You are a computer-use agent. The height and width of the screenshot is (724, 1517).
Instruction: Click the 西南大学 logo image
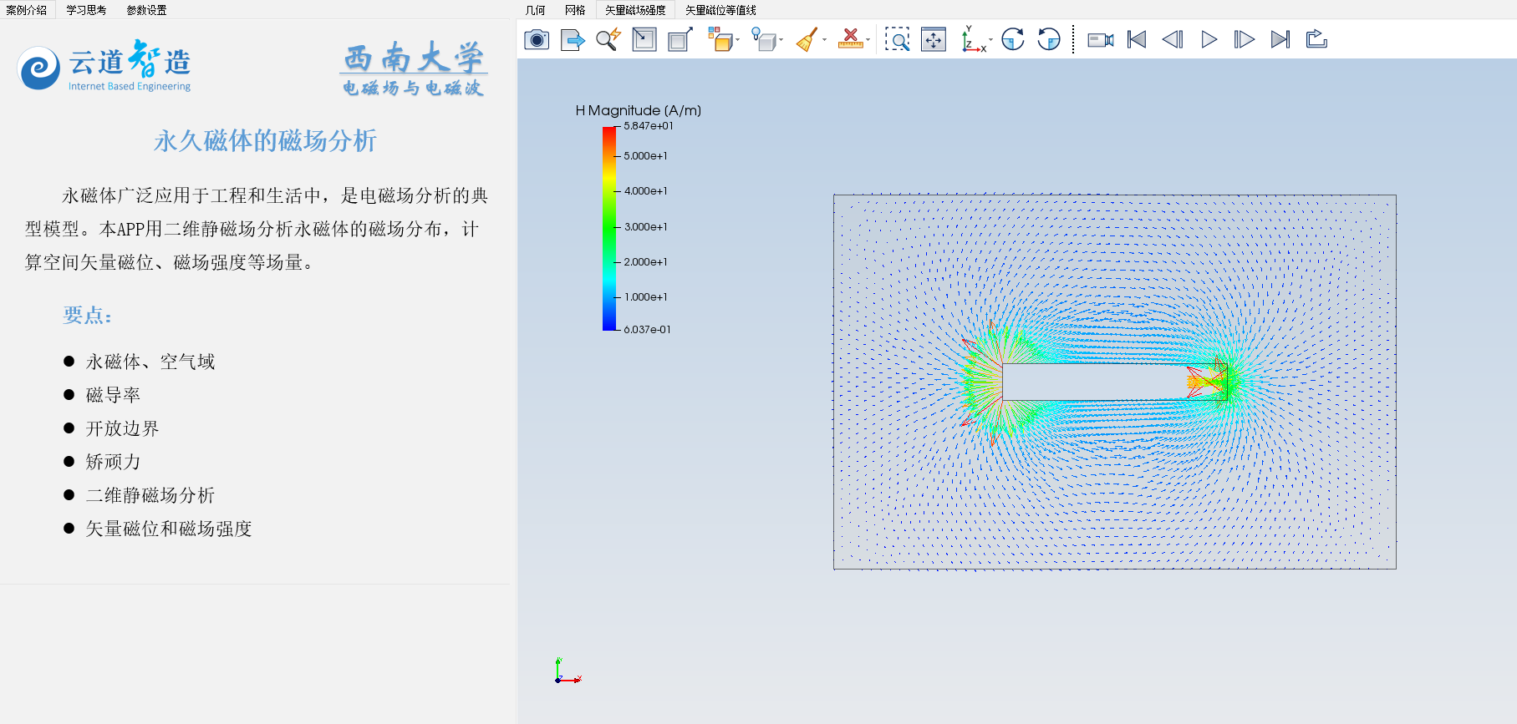click(415, 69)
